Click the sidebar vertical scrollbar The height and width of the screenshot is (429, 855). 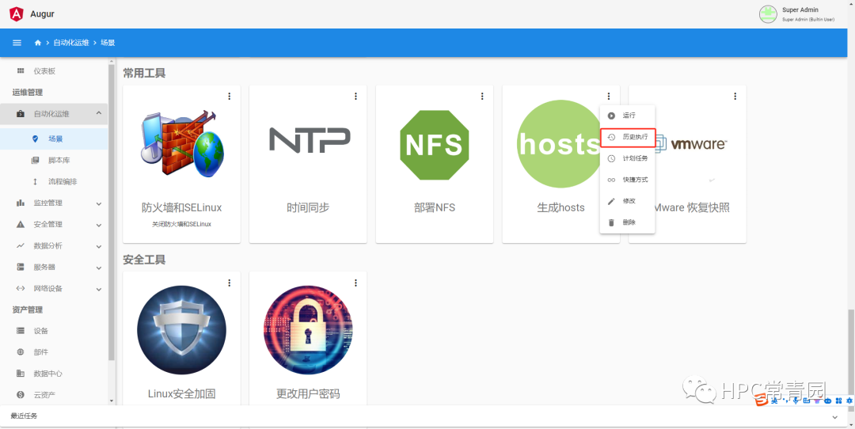click(x=112, y=213)
